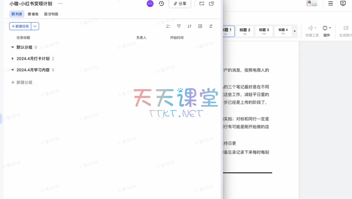Click the 分享 share button
352x199 pixels.
click(x=180, y=3)
